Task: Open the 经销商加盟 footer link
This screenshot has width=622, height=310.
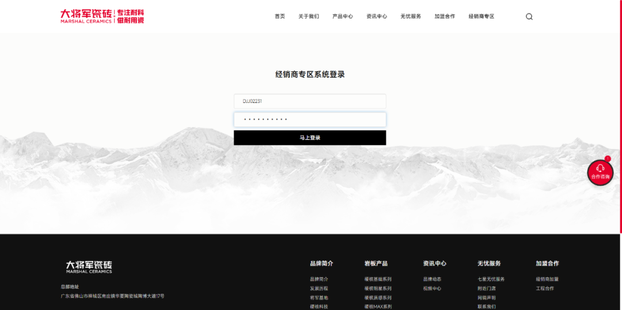Action: click(547, 280)
